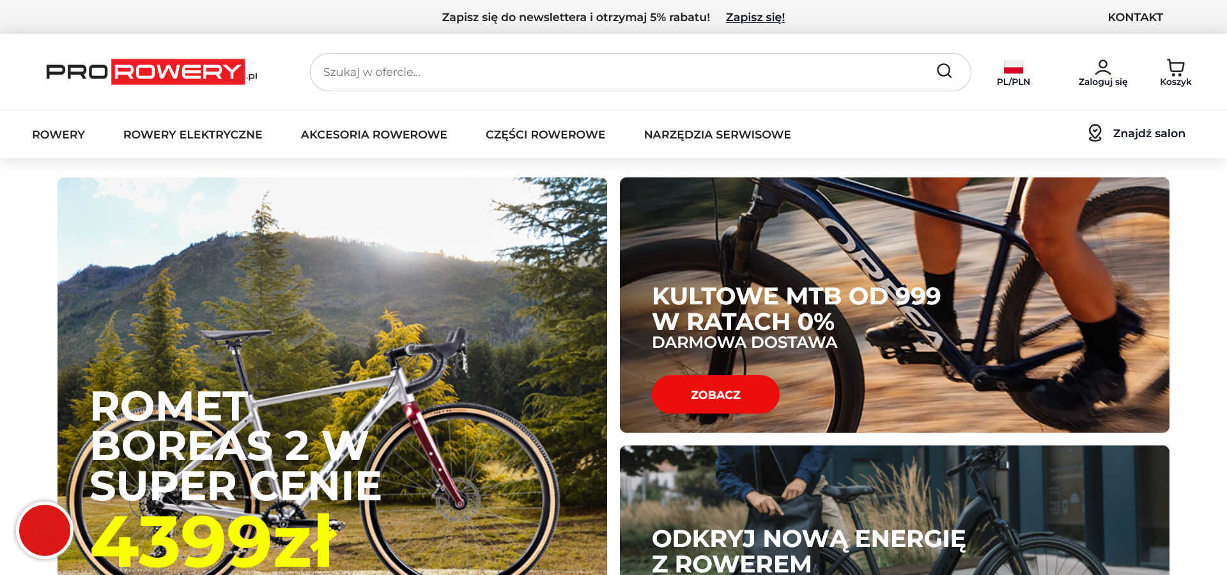Expand the CZĘŚCI ROWEROWE menu category

click(545, 135)
